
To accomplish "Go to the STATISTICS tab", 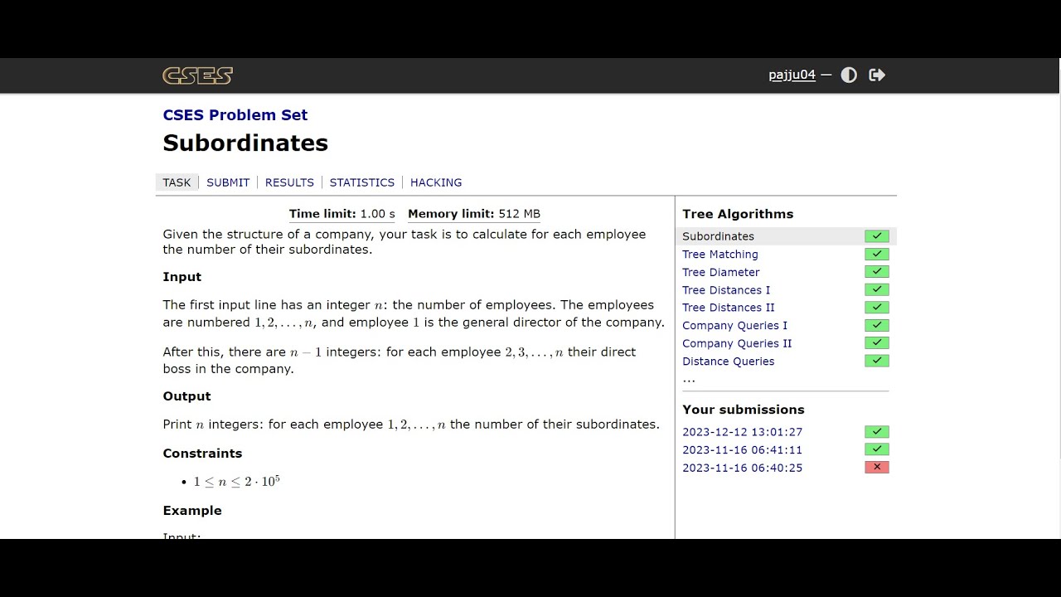I will [362, 182].
